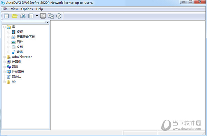Select the 计算机 tree label
This screenshot has width=207, height=136.
coord(17,62)
